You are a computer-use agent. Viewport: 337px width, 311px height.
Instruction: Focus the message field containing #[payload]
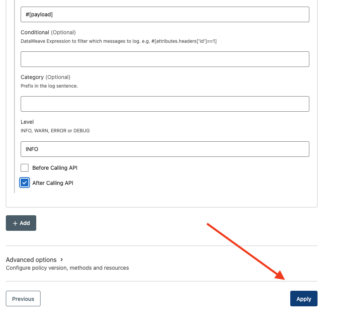coord(165,14)
